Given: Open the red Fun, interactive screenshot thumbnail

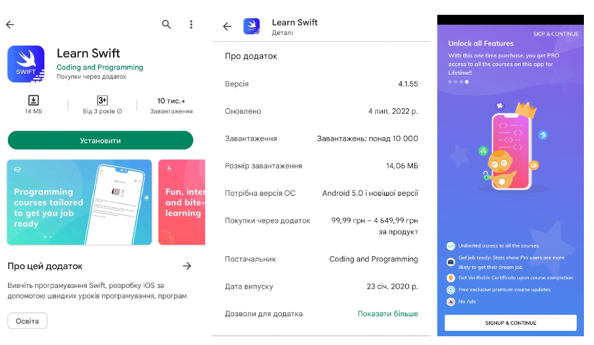Looking at the screenshot, I should pyautogui.click(x=182, y=202).
